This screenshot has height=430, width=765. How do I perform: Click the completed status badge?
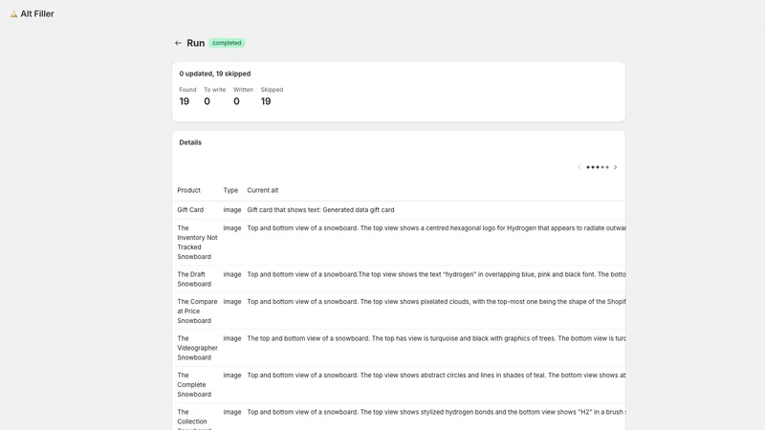[x=227, y=43]
